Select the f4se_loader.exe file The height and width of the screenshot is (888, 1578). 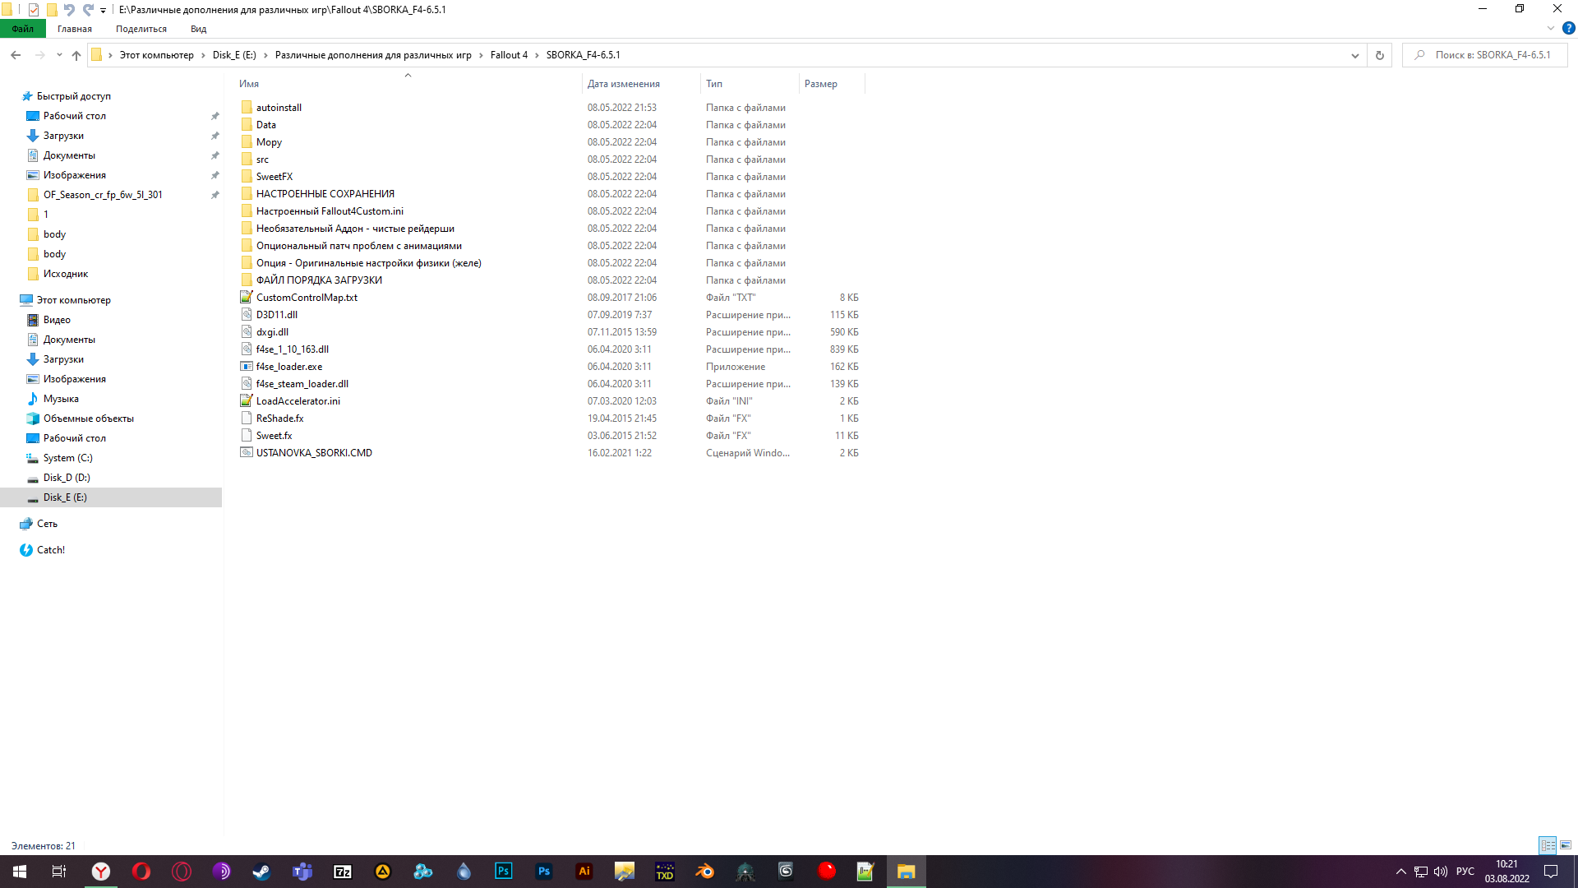click(289, 367)
